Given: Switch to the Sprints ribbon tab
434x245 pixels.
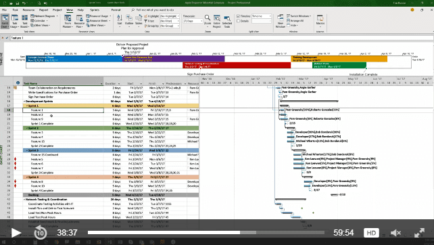Looking at the screenshot, I should point(95,10).
